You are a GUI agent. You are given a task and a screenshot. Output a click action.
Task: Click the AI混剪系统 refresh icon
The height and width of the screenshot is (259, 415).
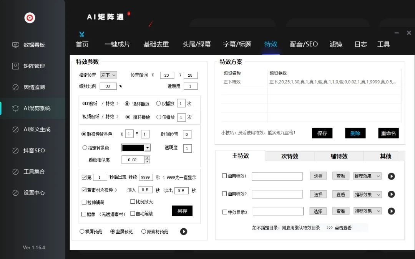pos(16,108)
